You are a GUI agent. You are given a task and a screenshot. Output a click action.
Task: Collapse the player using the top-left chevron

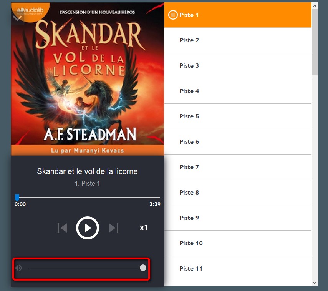(x=17, y=18)
